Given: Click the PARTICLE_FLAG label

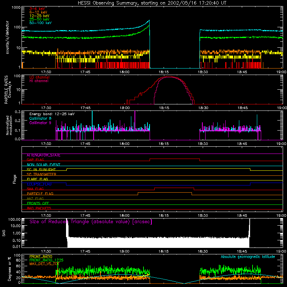Looking at the screenshot, I should (x=40, y=194).
